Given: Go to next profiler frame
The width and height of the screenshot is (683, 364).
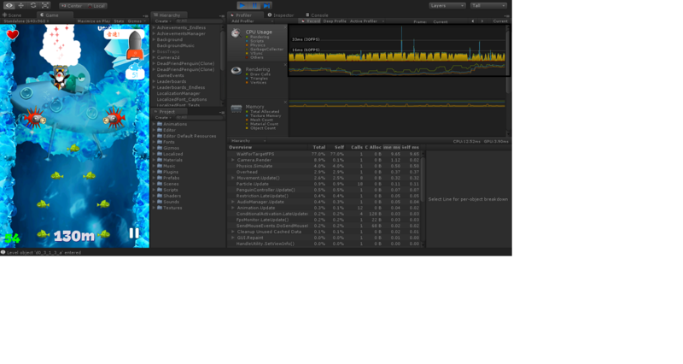Looking at the screenshot, I should click(x=482, y=21).
